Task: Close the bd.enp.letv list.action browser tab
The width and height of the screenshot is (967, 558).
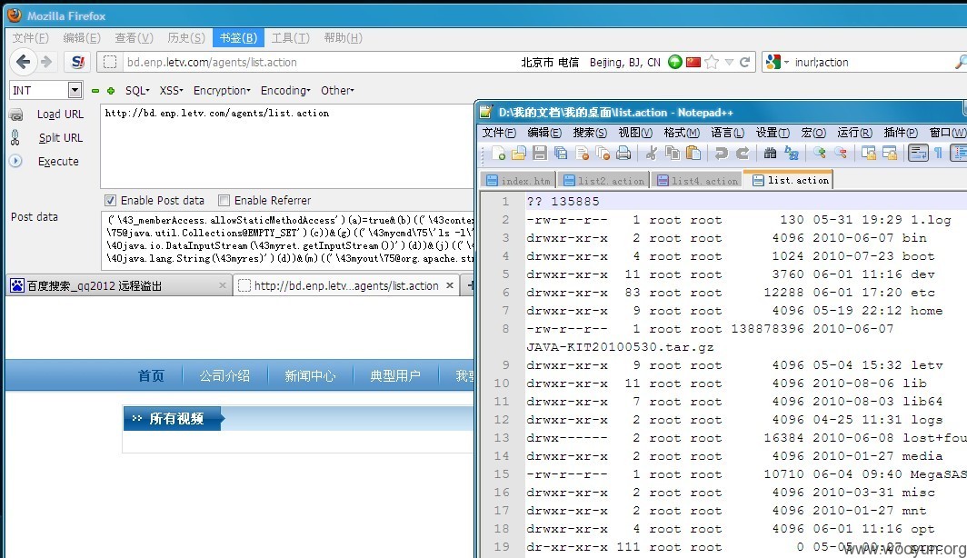Action: tap(450, 285)
